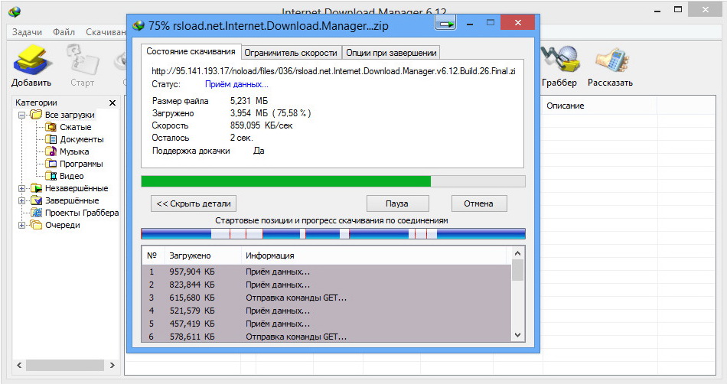Expand the Незавершённые tree node
This screenshot has height=384, width=727.
tap(21, 188)
